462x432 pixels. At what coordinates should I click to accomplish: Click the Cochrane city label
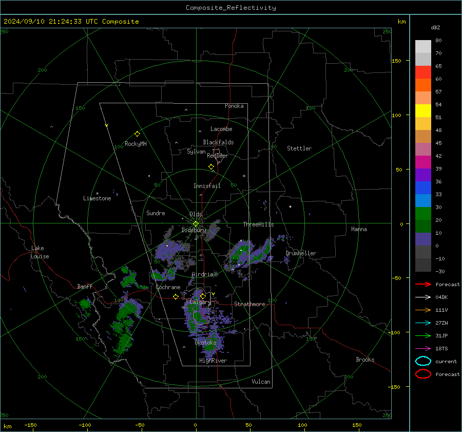(168, 287)
